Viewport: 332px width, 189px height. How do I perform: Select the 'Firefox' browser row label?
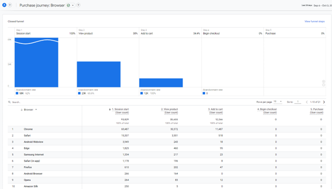[x=28, y=167]
